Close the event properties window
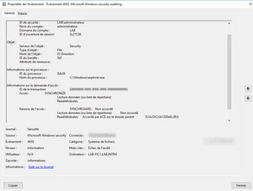The width and height of the screenshot is (253, 191). 251,4
